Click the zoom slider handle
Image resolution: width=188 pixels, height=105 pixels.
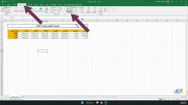177,99
